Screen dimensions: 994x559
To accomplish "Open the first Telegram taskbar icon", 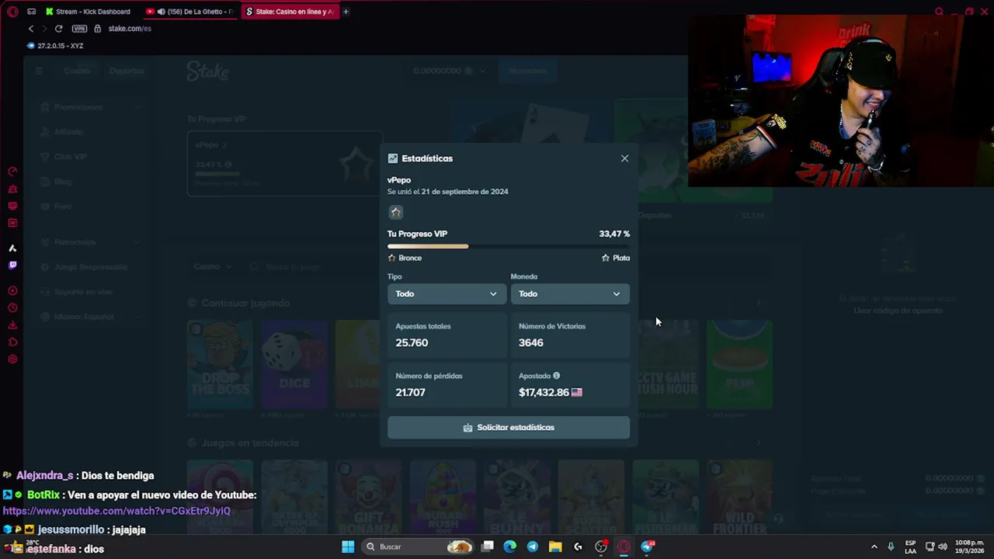I will pos(532,547).
